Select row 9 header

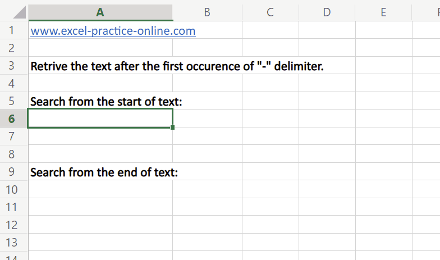[13, 172]
